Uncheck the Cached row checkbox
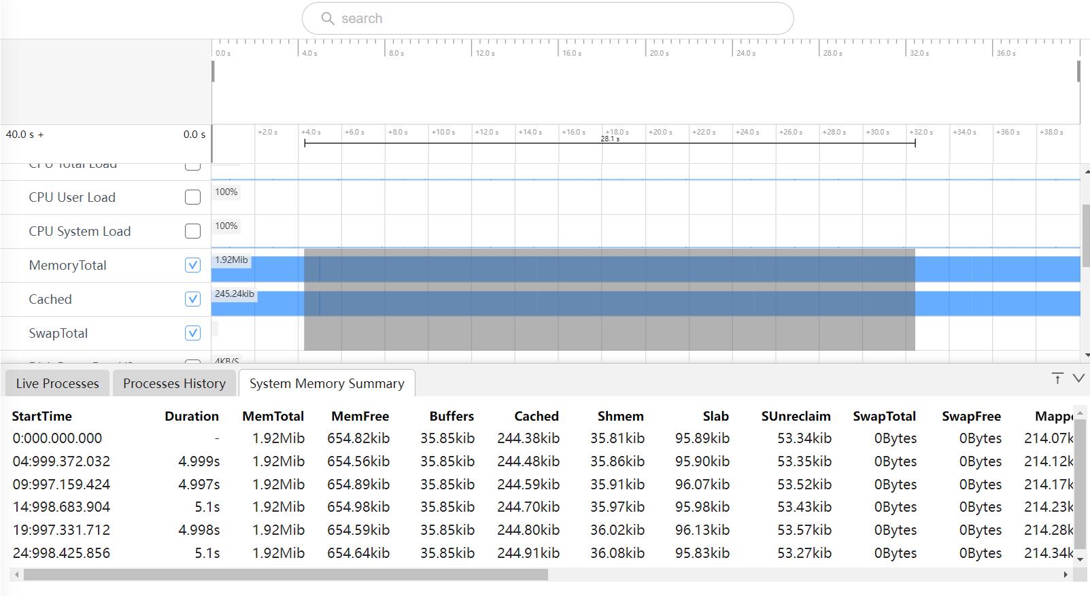 coord(193,299)
